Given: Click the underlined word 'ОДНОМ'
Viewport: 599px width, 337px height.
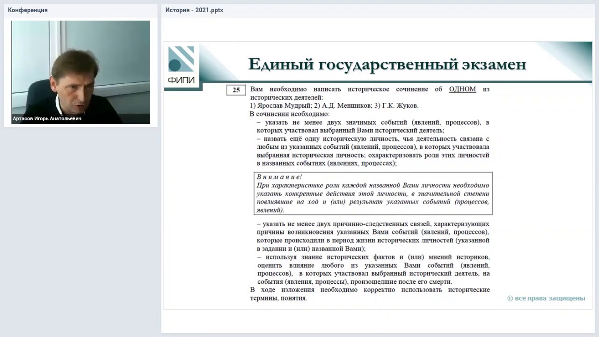Looking at the screenshot, I should point(462,89).
